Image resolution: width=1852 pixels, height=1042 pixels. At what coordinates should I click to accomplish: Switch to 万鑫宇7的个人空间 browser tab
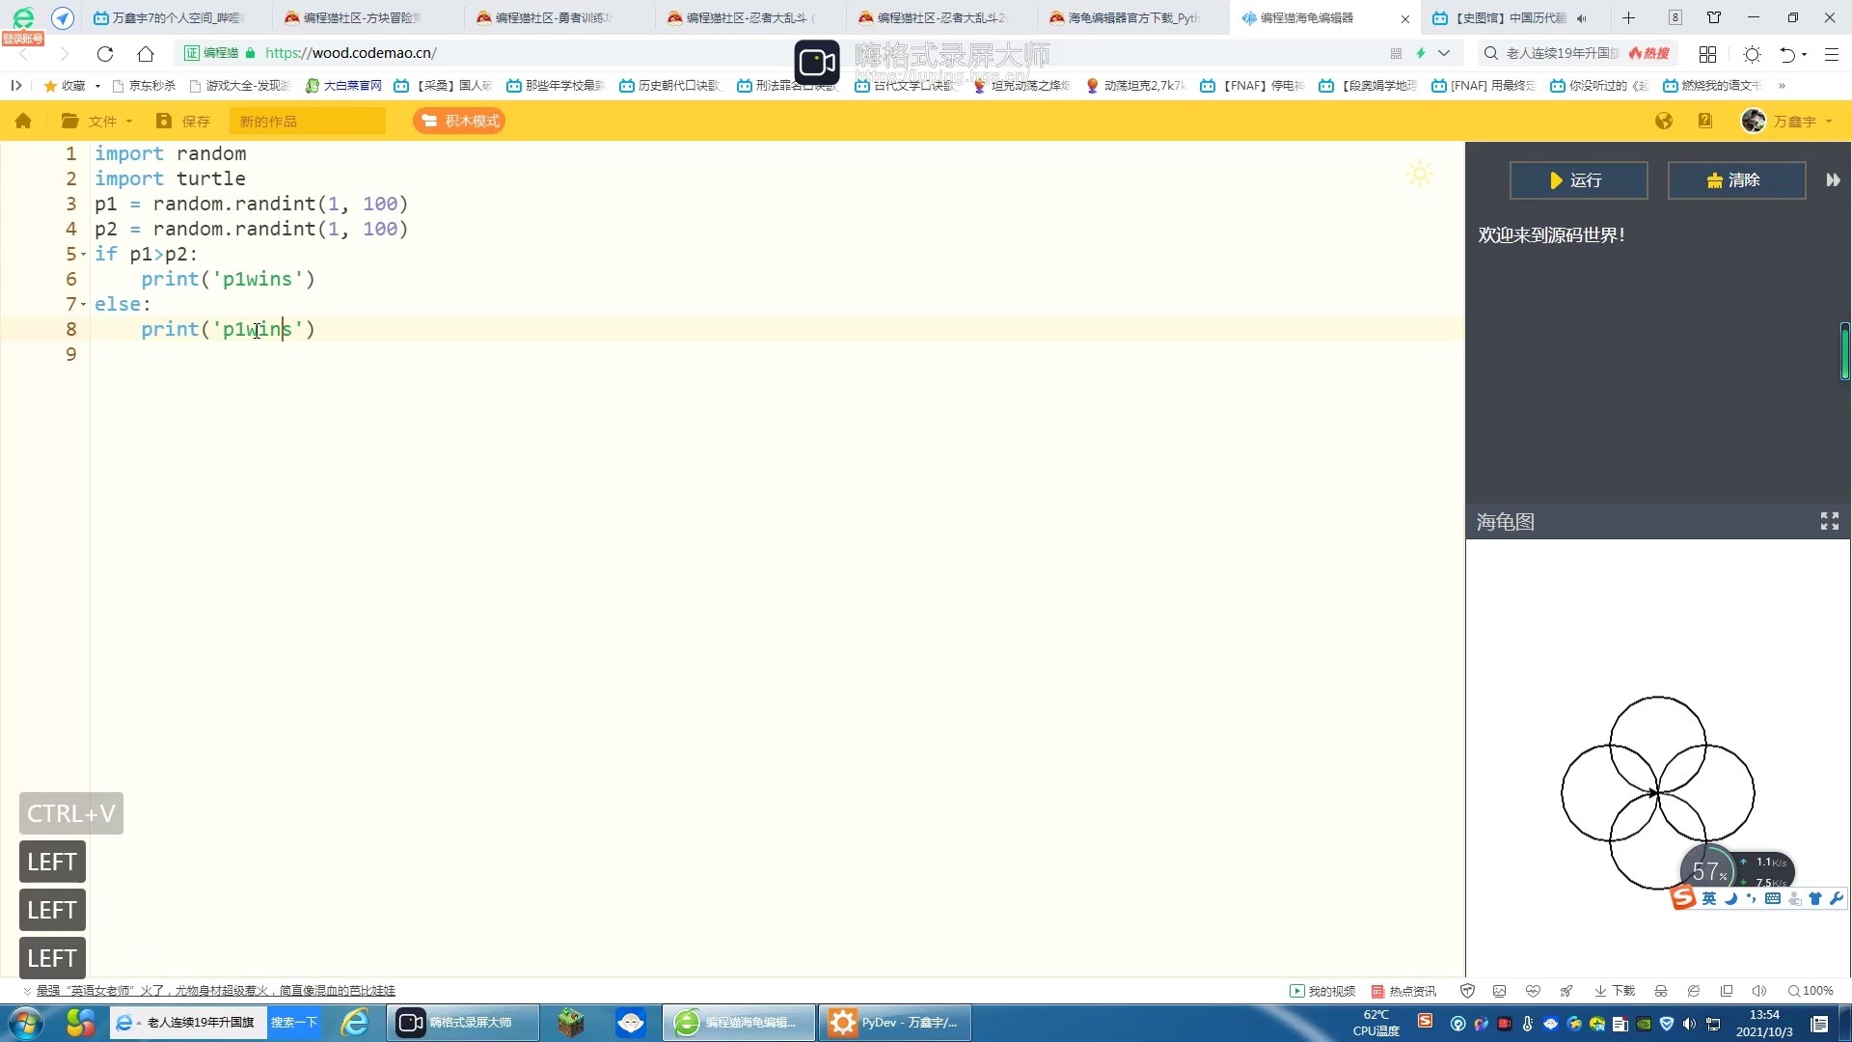[x=175, y=17]
